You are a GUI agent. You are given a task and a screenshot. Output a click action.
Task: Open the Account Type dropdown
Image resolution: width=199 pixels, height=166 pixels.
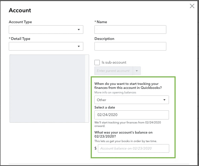(x=46, y=30)
